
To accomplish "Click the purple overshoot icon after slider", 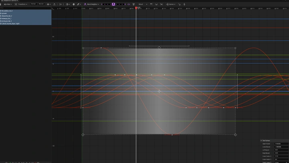I will (x=129, y=4).
